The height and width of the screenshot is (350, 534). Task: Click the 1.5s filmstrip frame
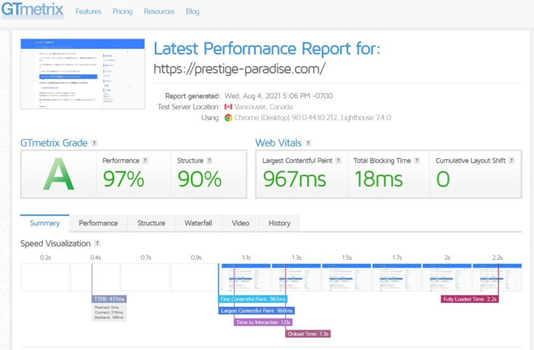tap(346, 277)
